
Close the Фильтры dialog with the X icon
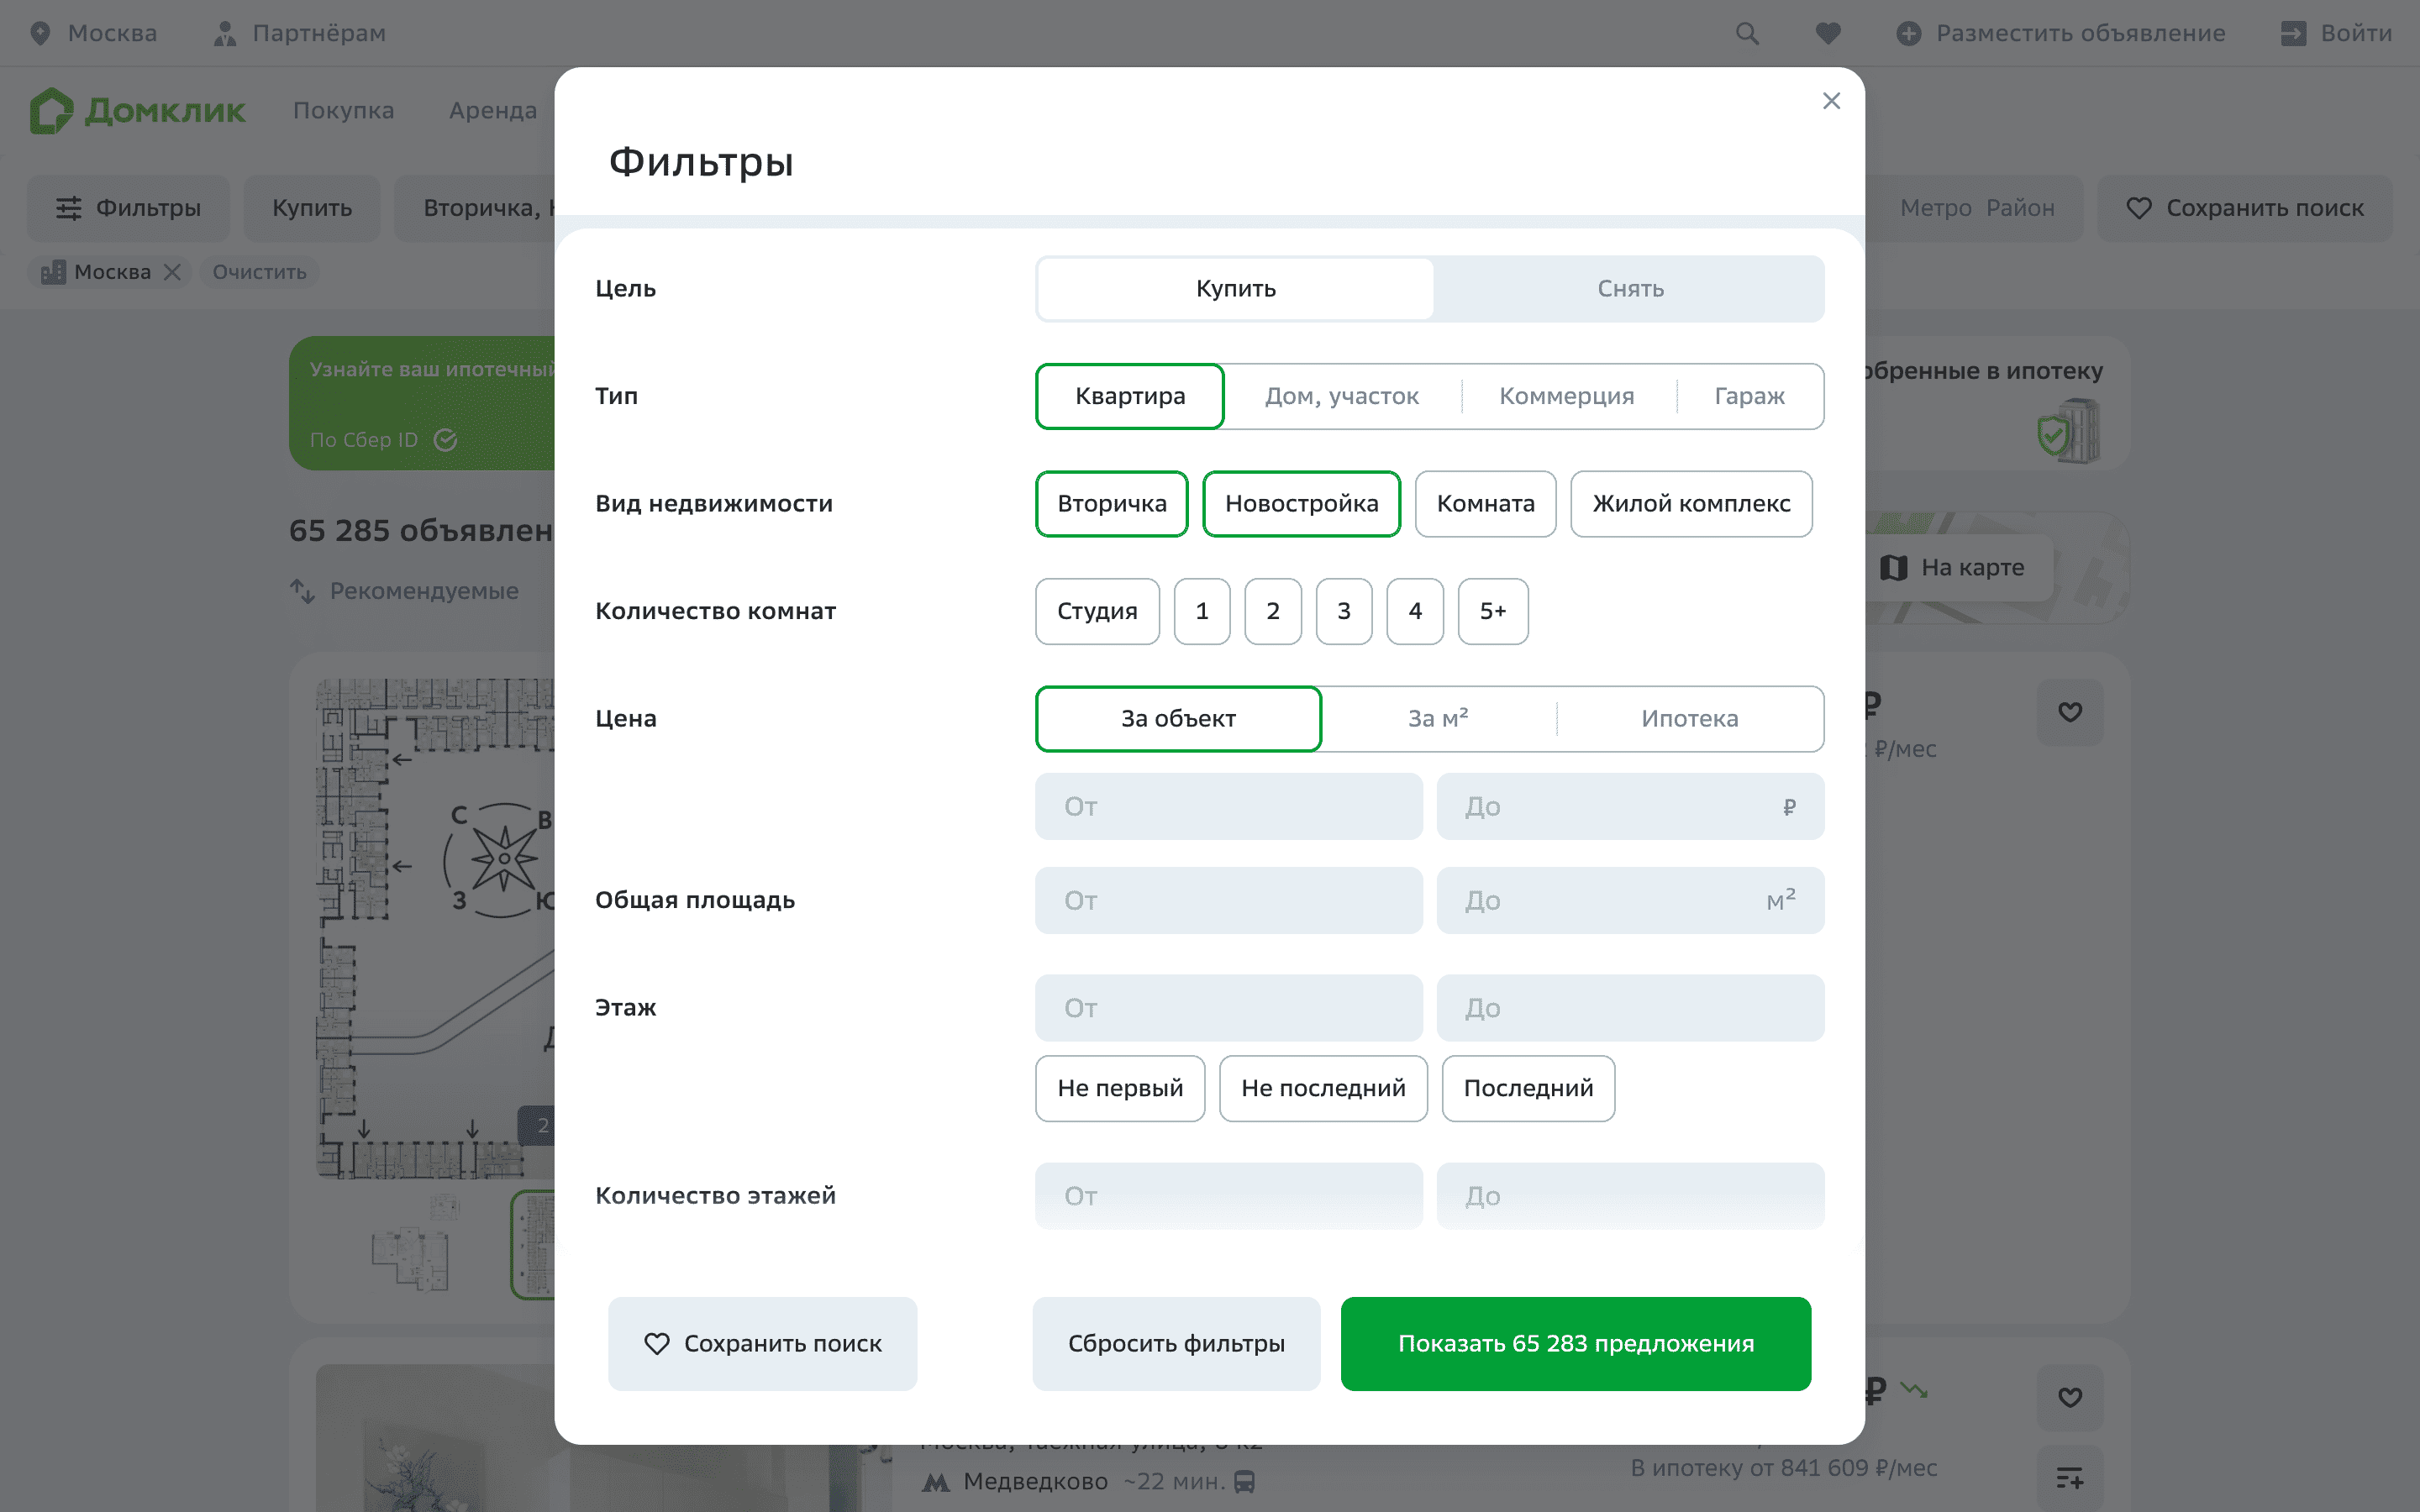1831,101
